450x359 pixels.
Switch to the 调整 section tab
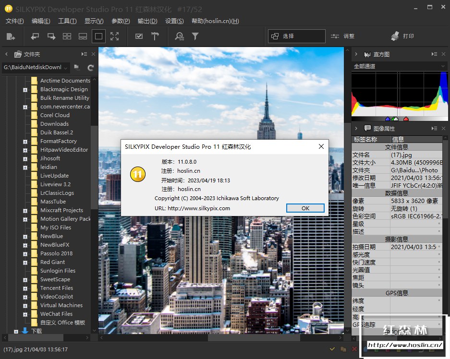pyautogui.click(x=343, y=36)
